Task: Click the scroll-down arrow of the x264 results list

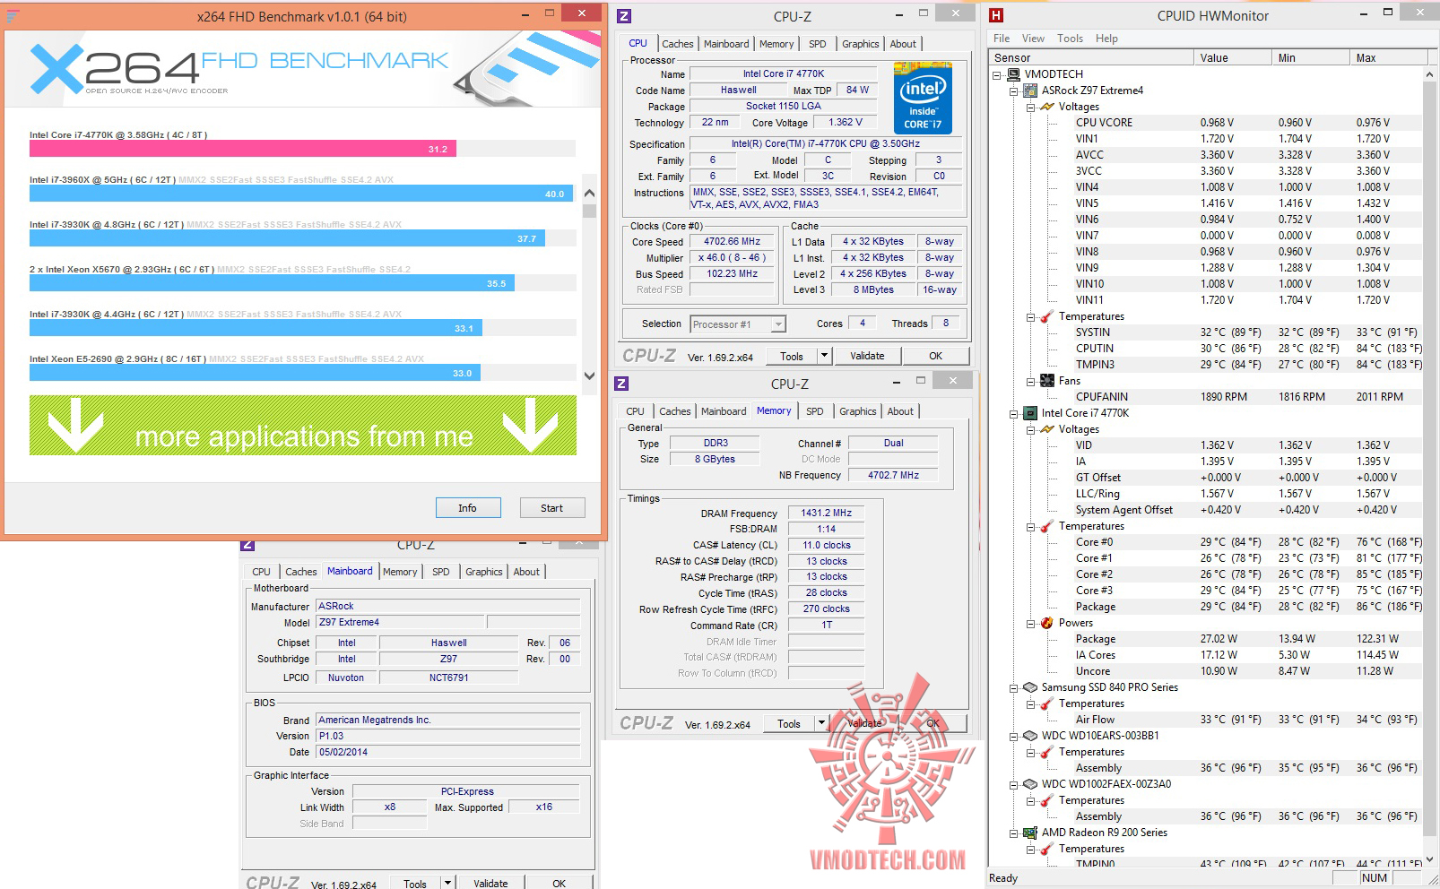Action: click(589, 376)
